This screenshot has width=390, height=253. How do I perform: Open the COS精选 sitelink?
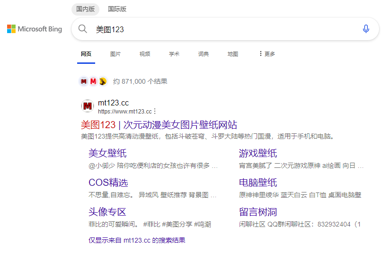tap(108, 183)
